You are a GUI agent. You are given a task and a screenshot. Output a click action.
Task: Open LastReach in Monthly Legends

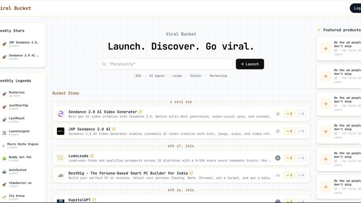(17, 118)
